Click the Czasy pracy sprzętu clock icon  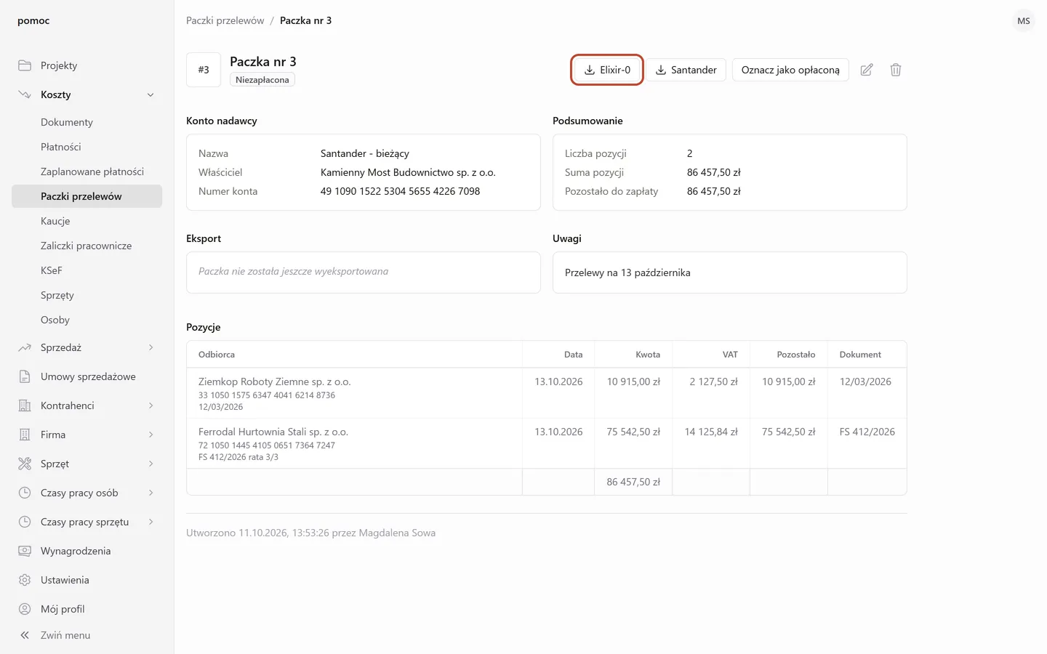(x=25, y=522)
